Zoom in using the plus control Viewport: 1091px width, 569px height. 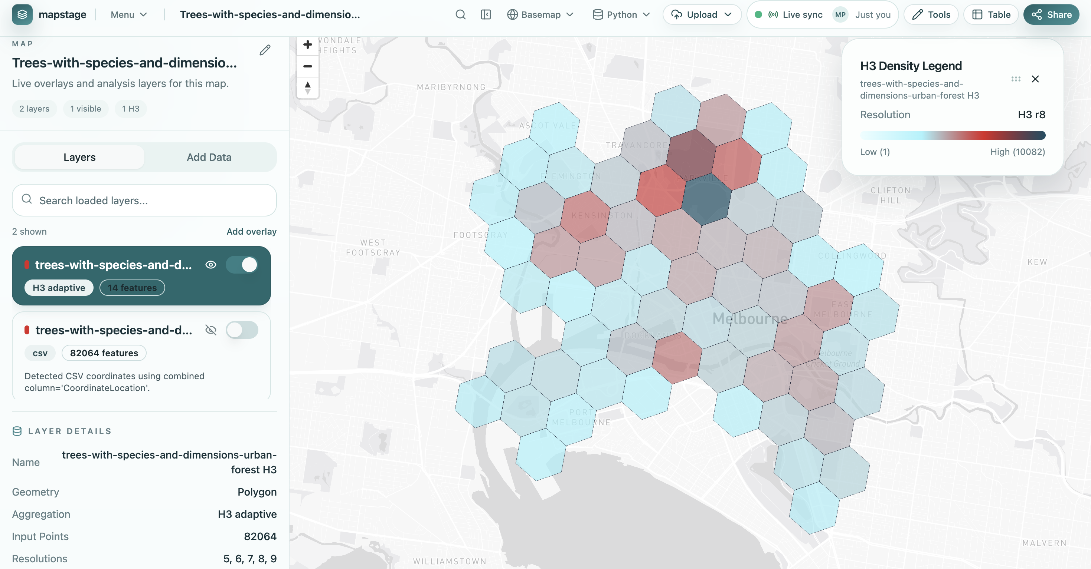tap(308, 44)
